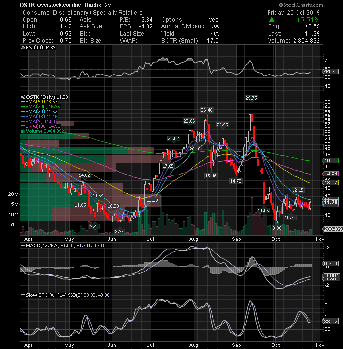Click the Prev Close value 10.70
This screenshot has width=343, height=349.
point(64,41)
